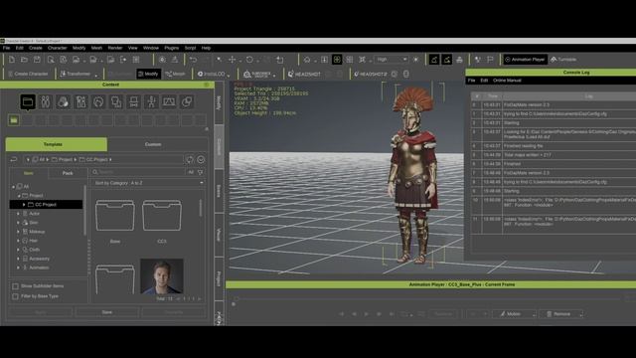Screen dimensions: 636x358
Task: Click the content refresh icon
Action: 190,159
